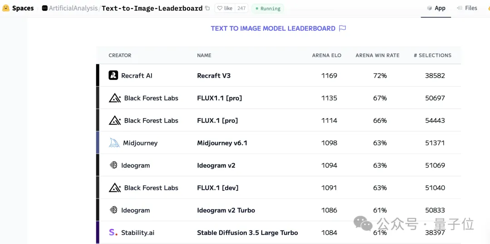Open the ArtificialAnalysis profile link
Image resolution: width=490 pixels, height=244 pixels.
[73, 9]
